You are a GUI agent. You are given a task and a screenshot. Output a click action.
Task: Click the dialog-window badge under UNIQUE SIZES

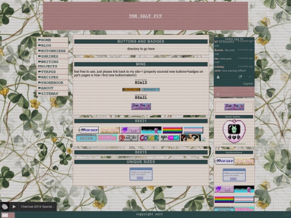(x=141, y=174)
